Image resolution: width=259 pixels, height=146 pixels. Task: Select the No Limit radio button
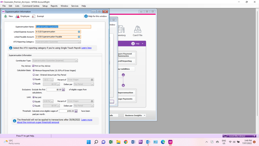click(x=34, y=97)
